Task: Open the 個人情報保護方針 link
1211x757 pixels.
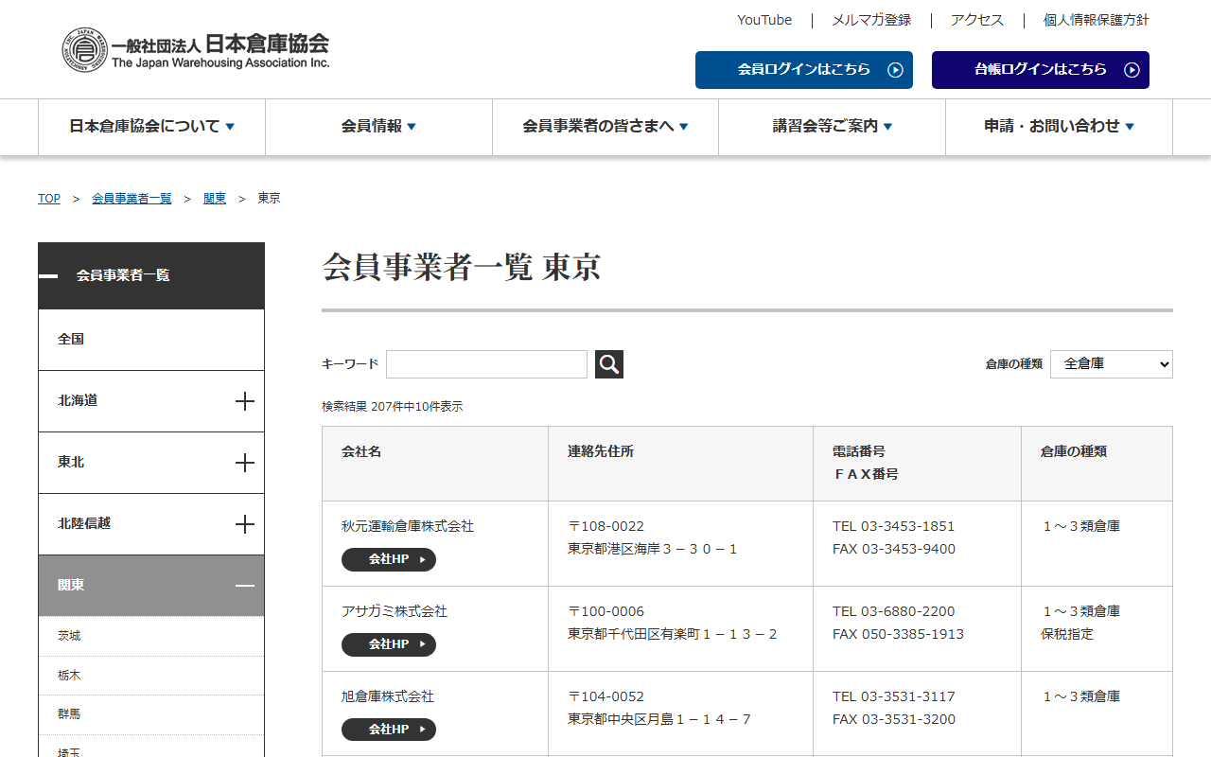Action: (1097, 20)
